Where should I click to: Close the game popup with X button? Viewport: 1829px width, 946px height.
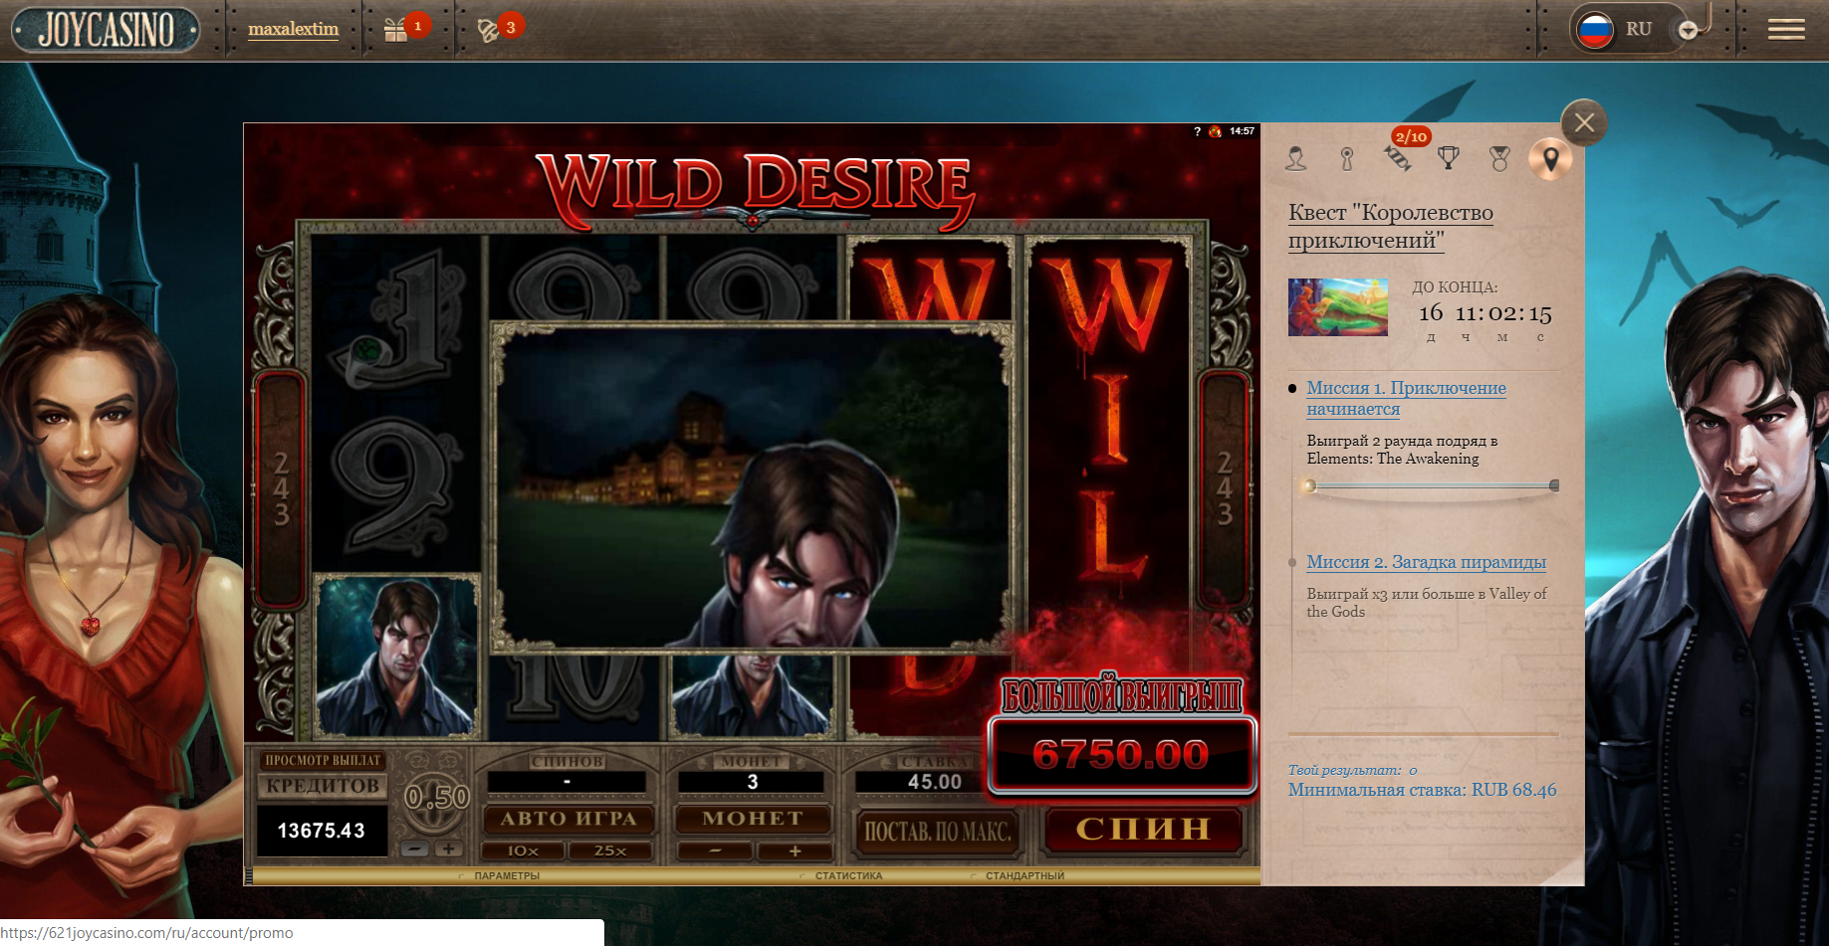point(1584,123)
